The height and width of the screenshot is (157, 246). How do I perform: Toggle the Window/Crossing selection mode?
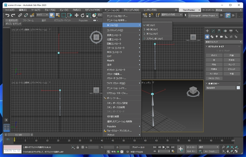(x=70, y=15)
